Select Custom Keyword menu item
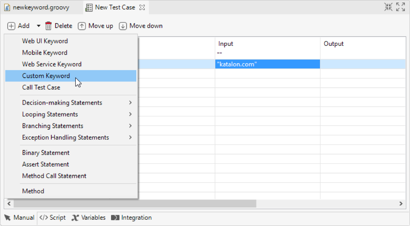The width and height of the screenshot is (410, 226). pyautogui.click(x=71, y=76)
